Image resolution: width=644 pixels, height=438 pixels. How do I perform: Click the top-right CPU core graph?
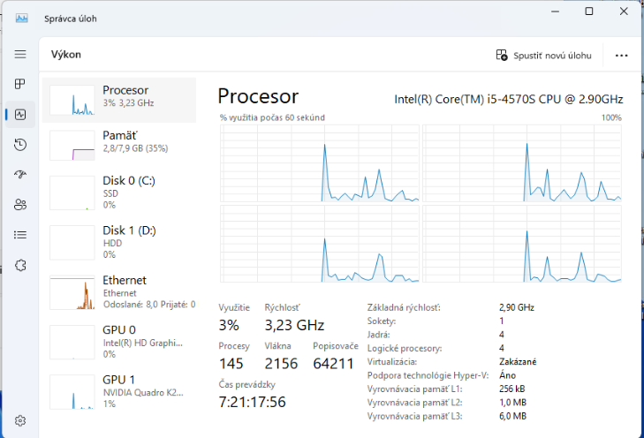522,163
